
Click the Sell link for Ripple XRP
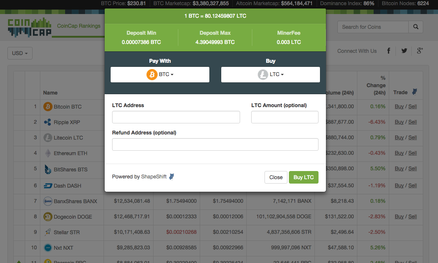coord(412,122)
